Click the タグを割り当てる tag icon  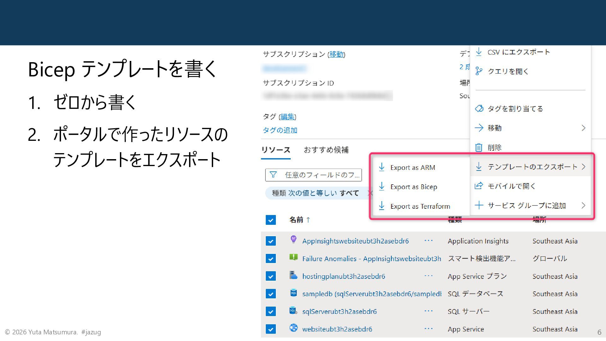point(479,109)
